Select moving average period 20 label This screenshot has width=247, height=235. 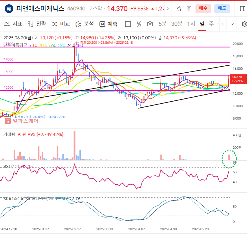click(41, 45)
